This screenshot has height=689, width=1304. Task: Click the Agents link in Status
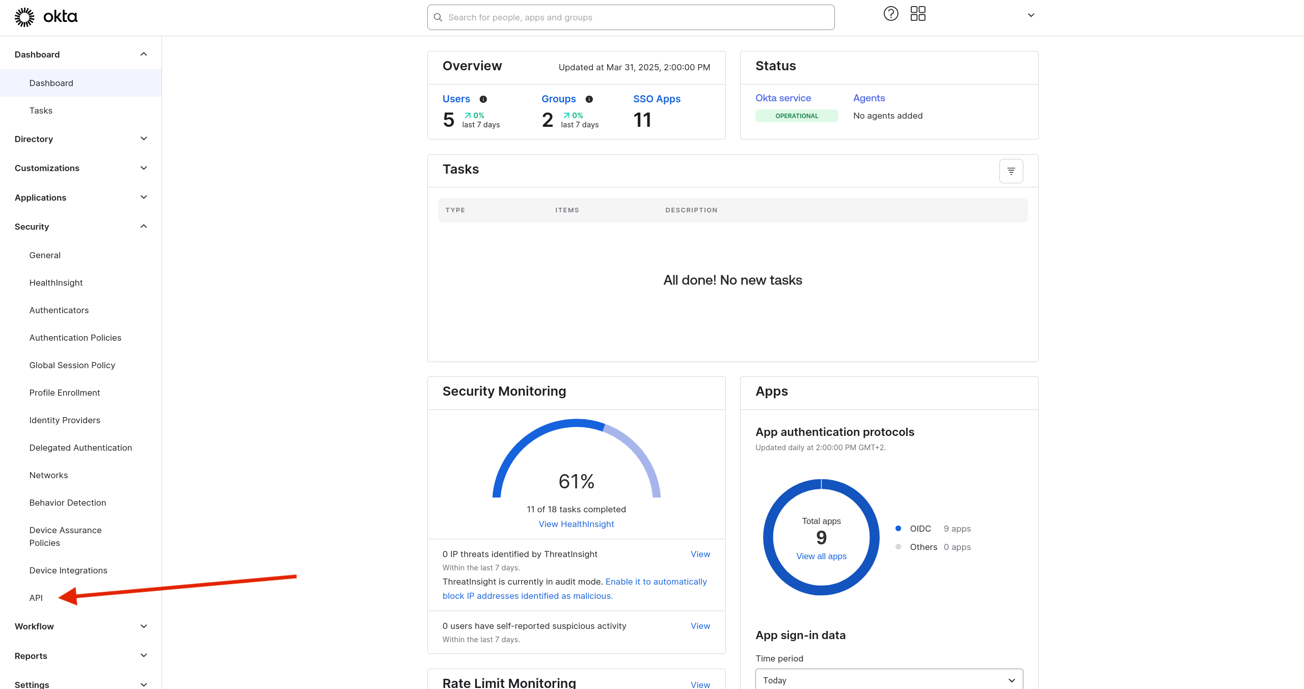click(869, 98)
